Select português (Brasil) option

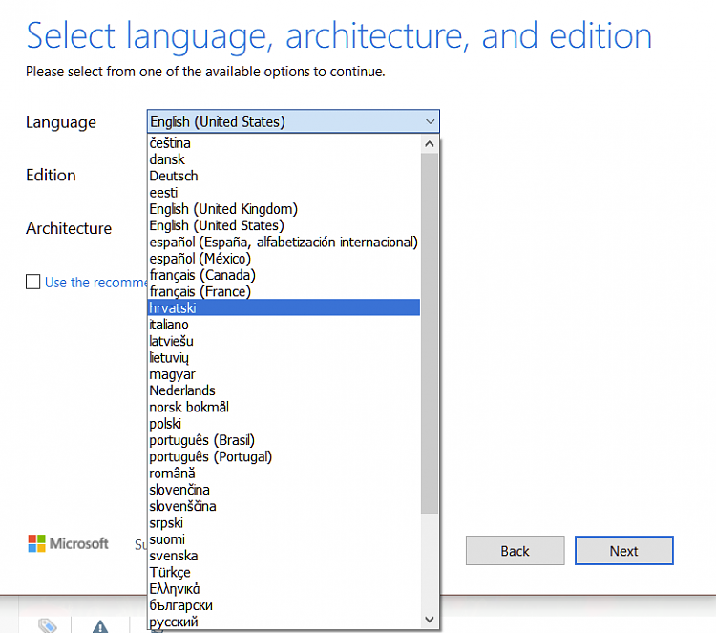pyautogui.click(x=284, y=440)
